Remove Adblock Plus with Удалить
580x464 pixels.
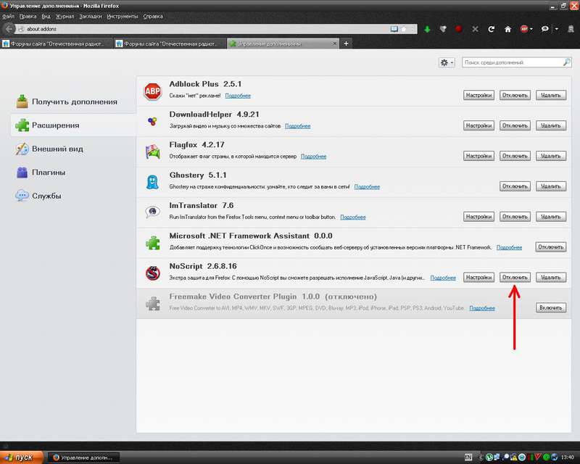tap(551, 95)
